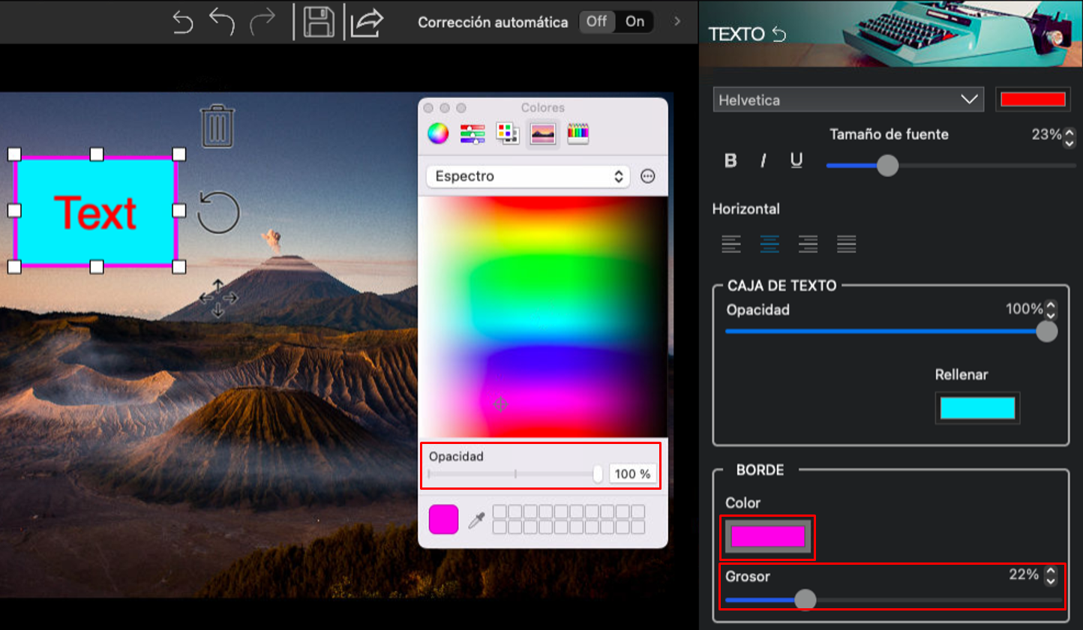Toggle bold text formatting
1083x630 pixels.
tap(730, 160)
